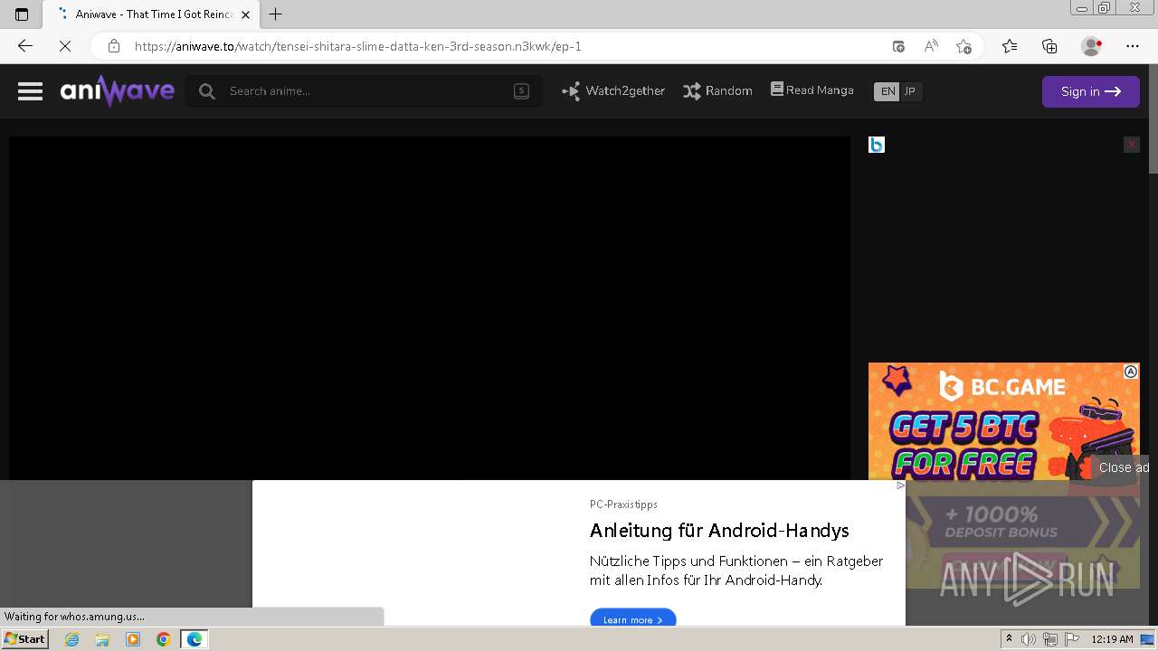Click the PC-Praxistipps label

click(623, 505)
